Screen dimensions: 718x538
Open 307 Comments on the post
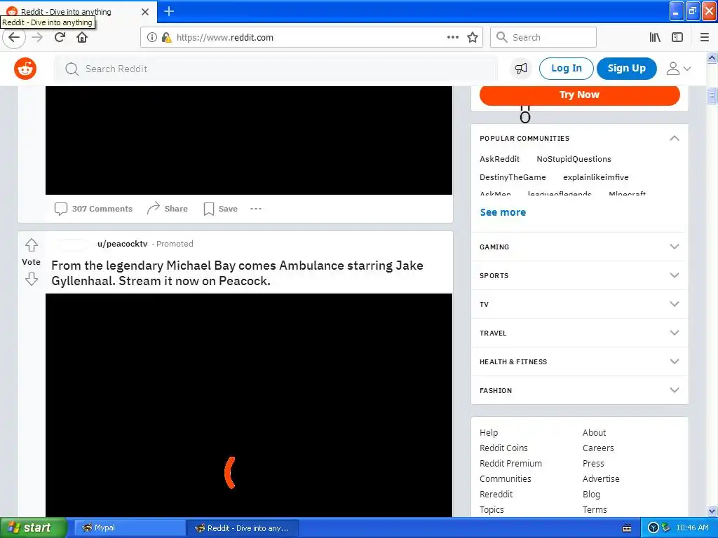93,209
